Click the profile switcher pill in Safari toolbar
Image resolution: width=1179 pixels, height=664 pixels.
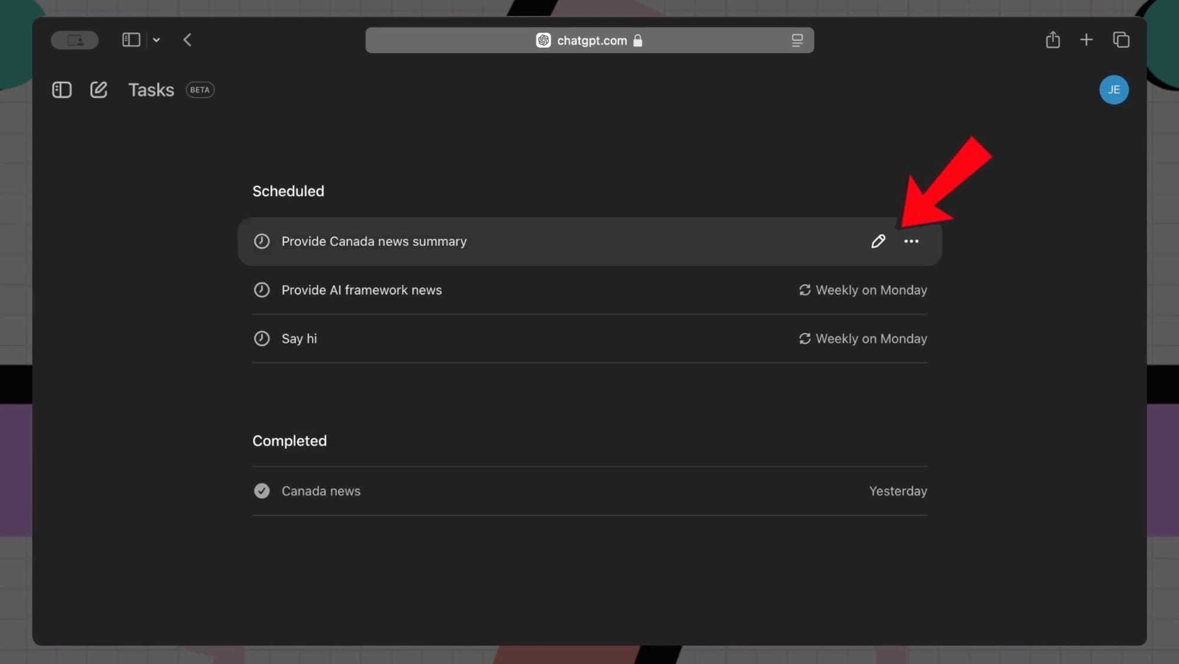click(x=75, y=40)
